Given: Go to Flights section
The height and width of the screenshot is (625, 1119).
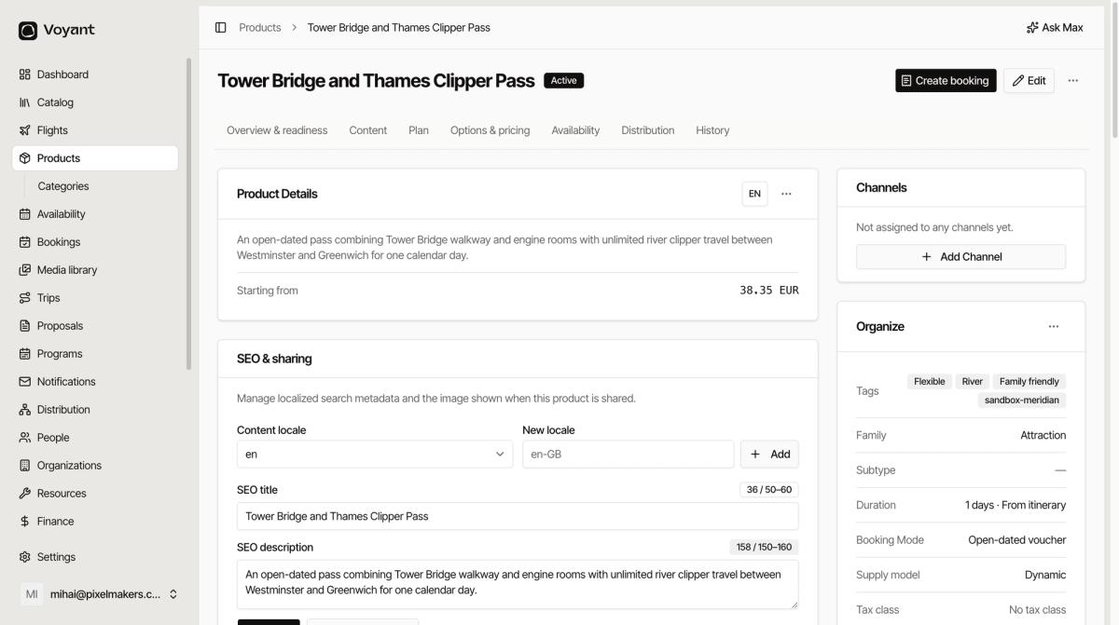Looking at the screenshot, I should (x=95, y=130).
